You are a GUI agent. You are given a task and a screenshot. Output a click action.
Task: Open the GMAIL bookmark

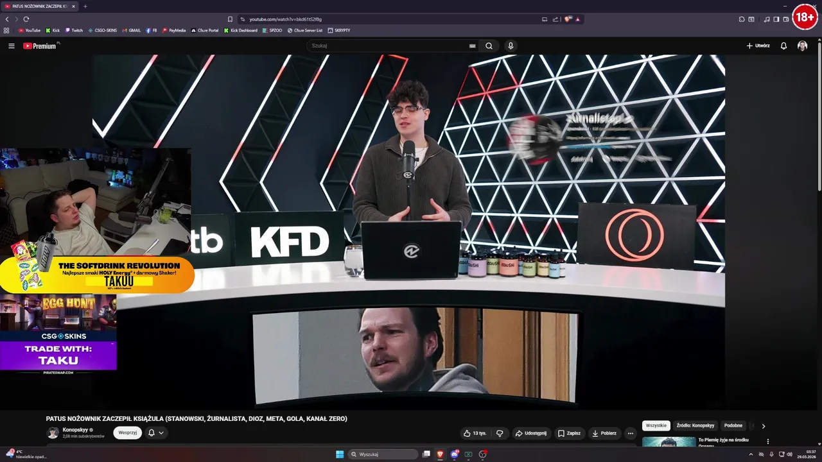pyautogui.click(x=132, y=30)
